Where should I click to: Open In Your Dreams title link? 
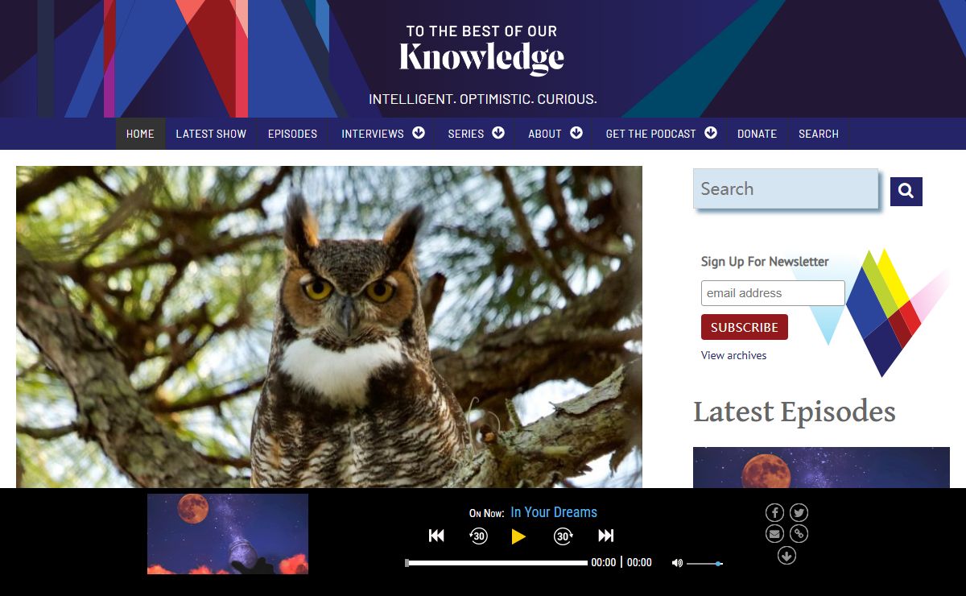click(x=554, y=512)
